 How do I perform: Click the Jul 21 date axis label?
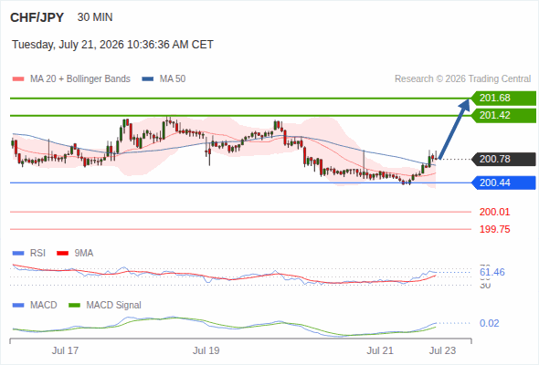click(380, 350)
